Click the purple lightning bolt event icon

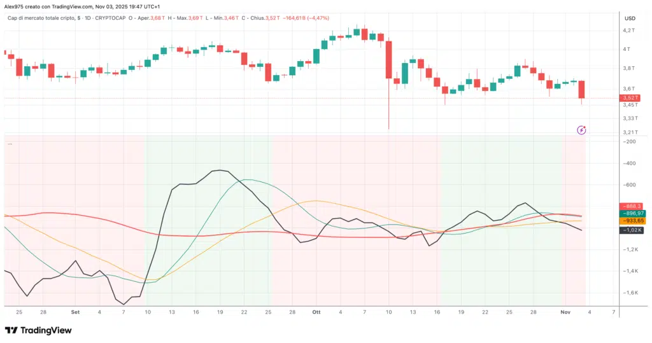tap(581, 130)
